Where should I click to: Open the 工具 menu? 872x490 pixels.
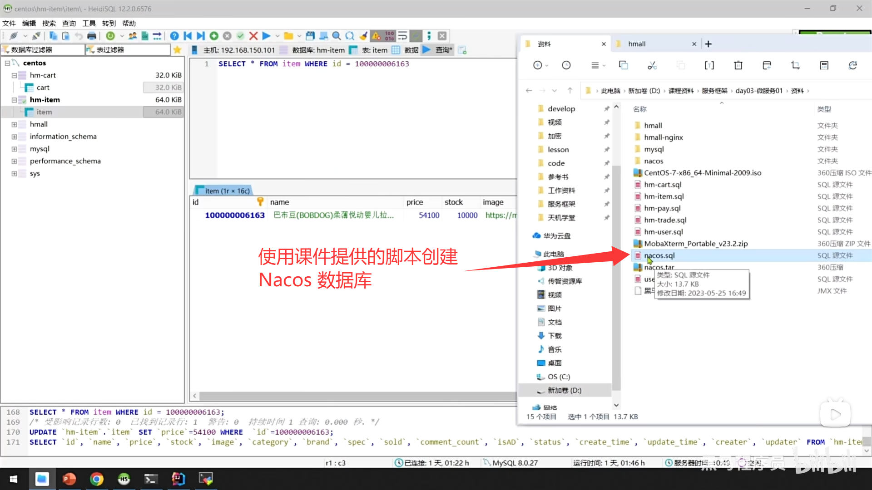point(89,23)
